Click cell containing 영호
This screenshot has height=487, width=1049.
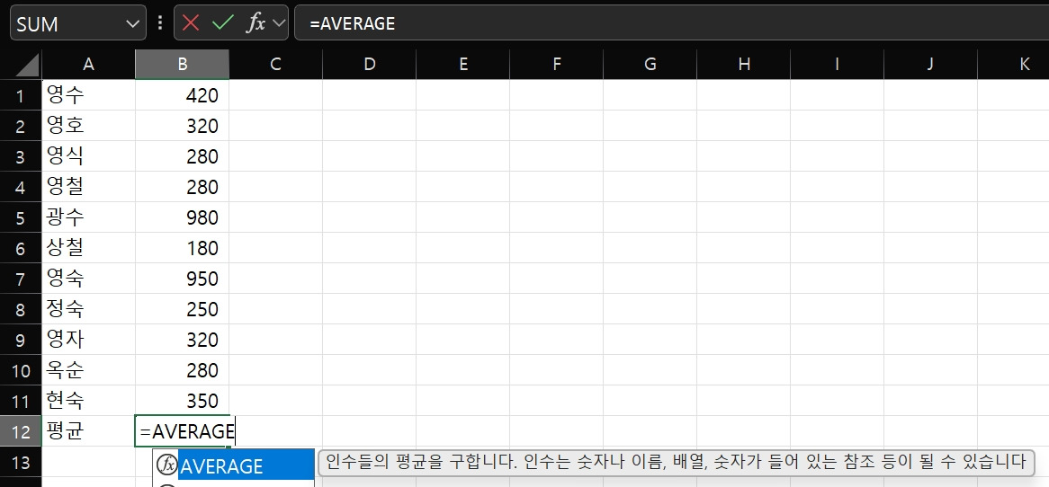[88, 127]
